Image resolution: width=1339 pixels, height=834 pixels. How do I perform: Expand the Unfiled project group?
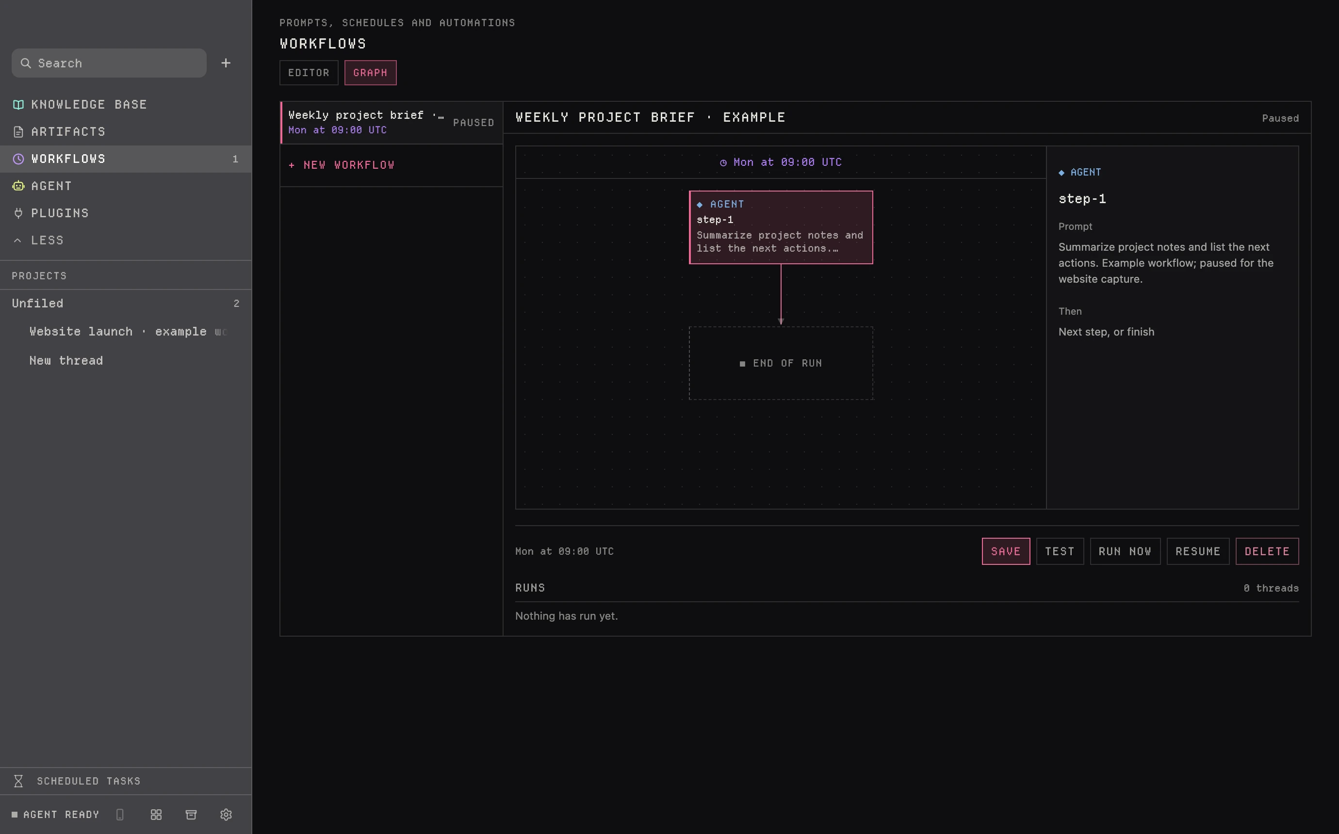coord(126,304)
